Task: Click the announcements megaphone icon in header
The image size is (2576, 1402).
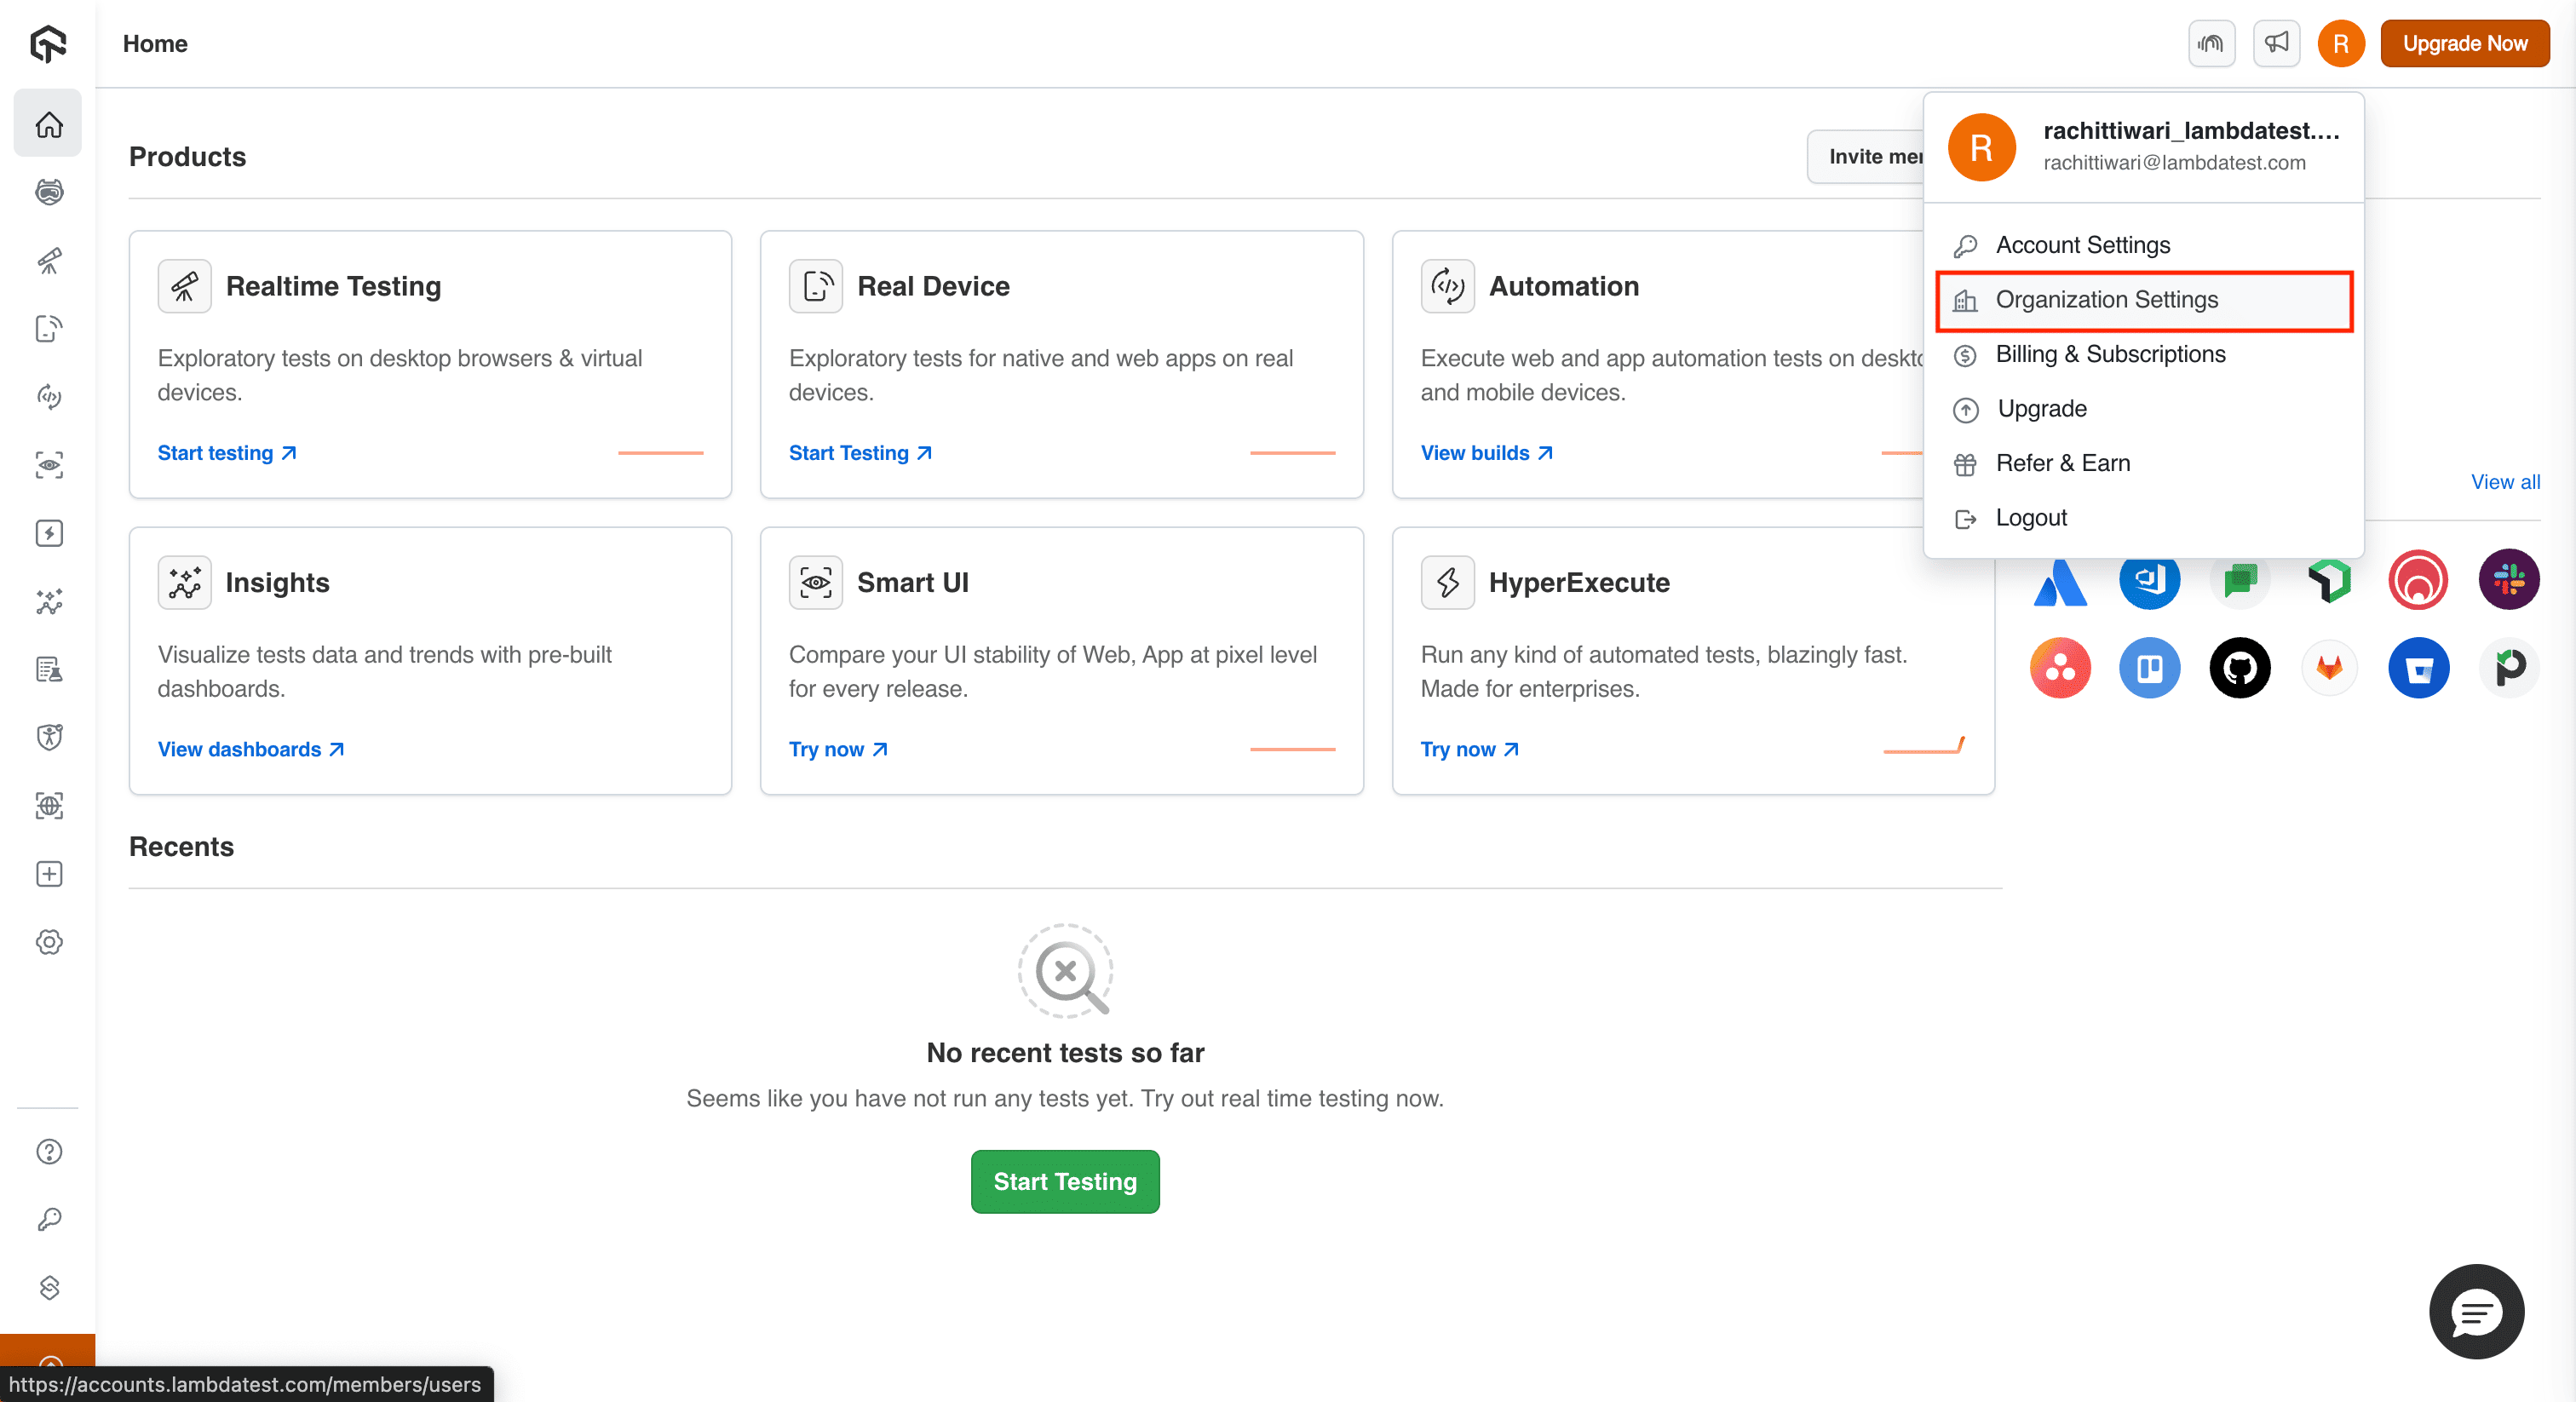Action: pos(2276,43)
